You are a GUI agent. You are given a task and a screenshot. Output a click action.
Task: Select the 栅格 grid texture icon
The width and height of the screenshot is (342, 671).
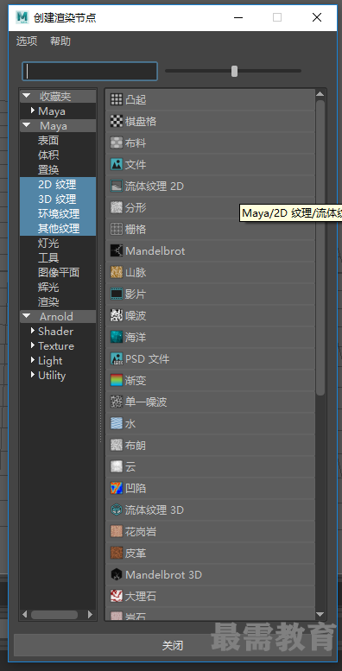click(117, 230)
